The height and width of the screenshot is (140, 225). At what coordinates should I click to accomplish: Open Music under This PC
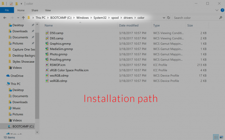coord(16,108)
